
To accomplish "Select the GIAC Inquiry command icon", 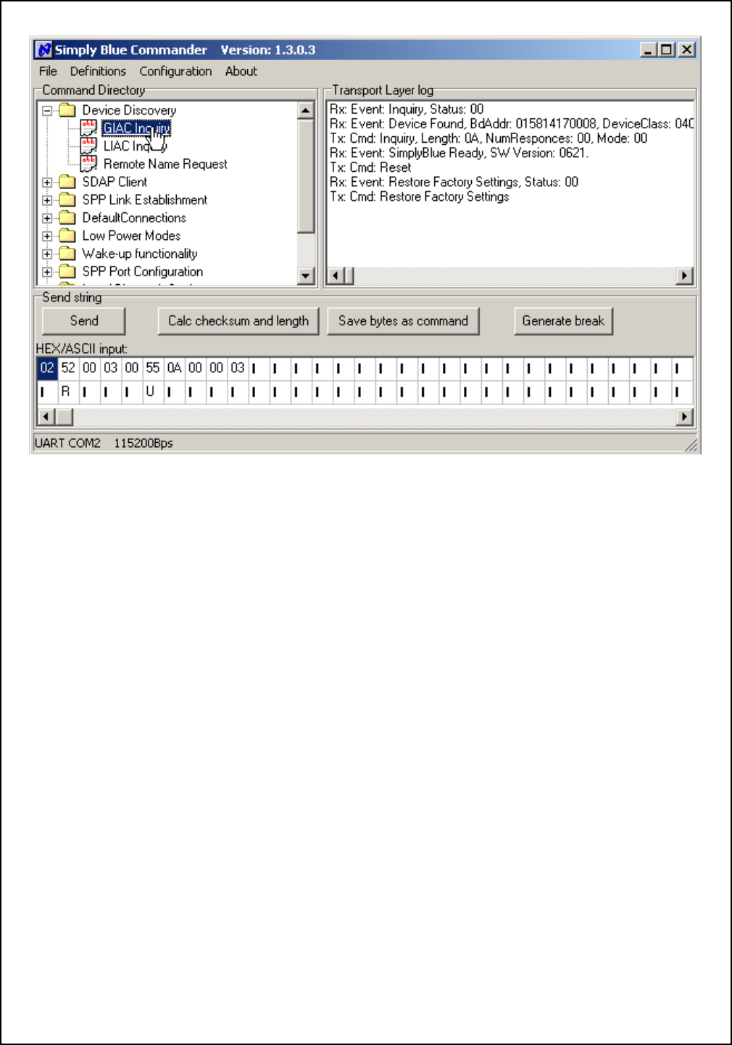I will click(x=88, y=128).
